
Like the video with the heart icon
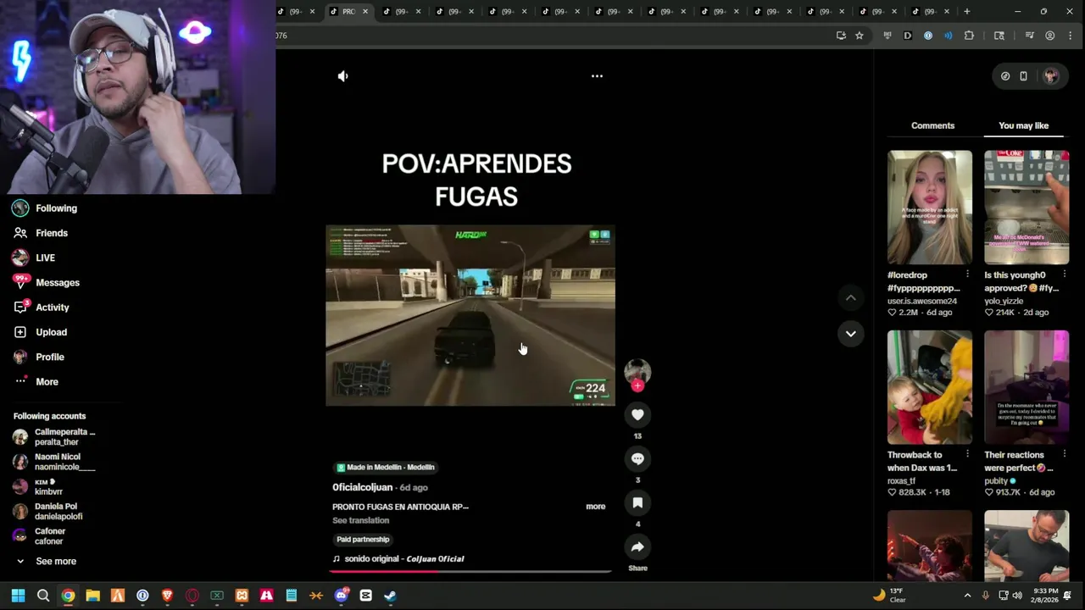point(637,414)
